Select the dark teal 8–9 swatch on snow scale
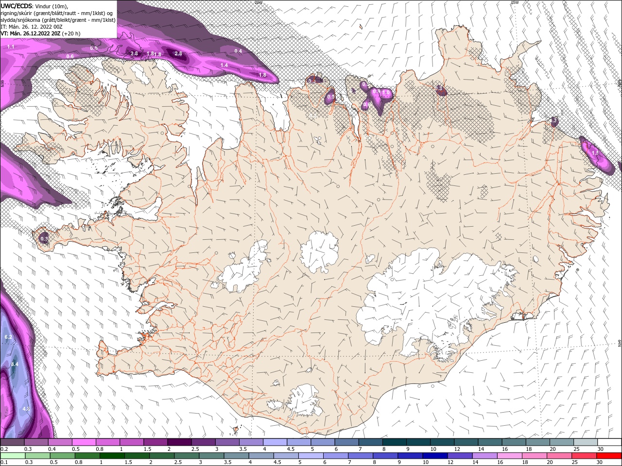 pos(395,442)
